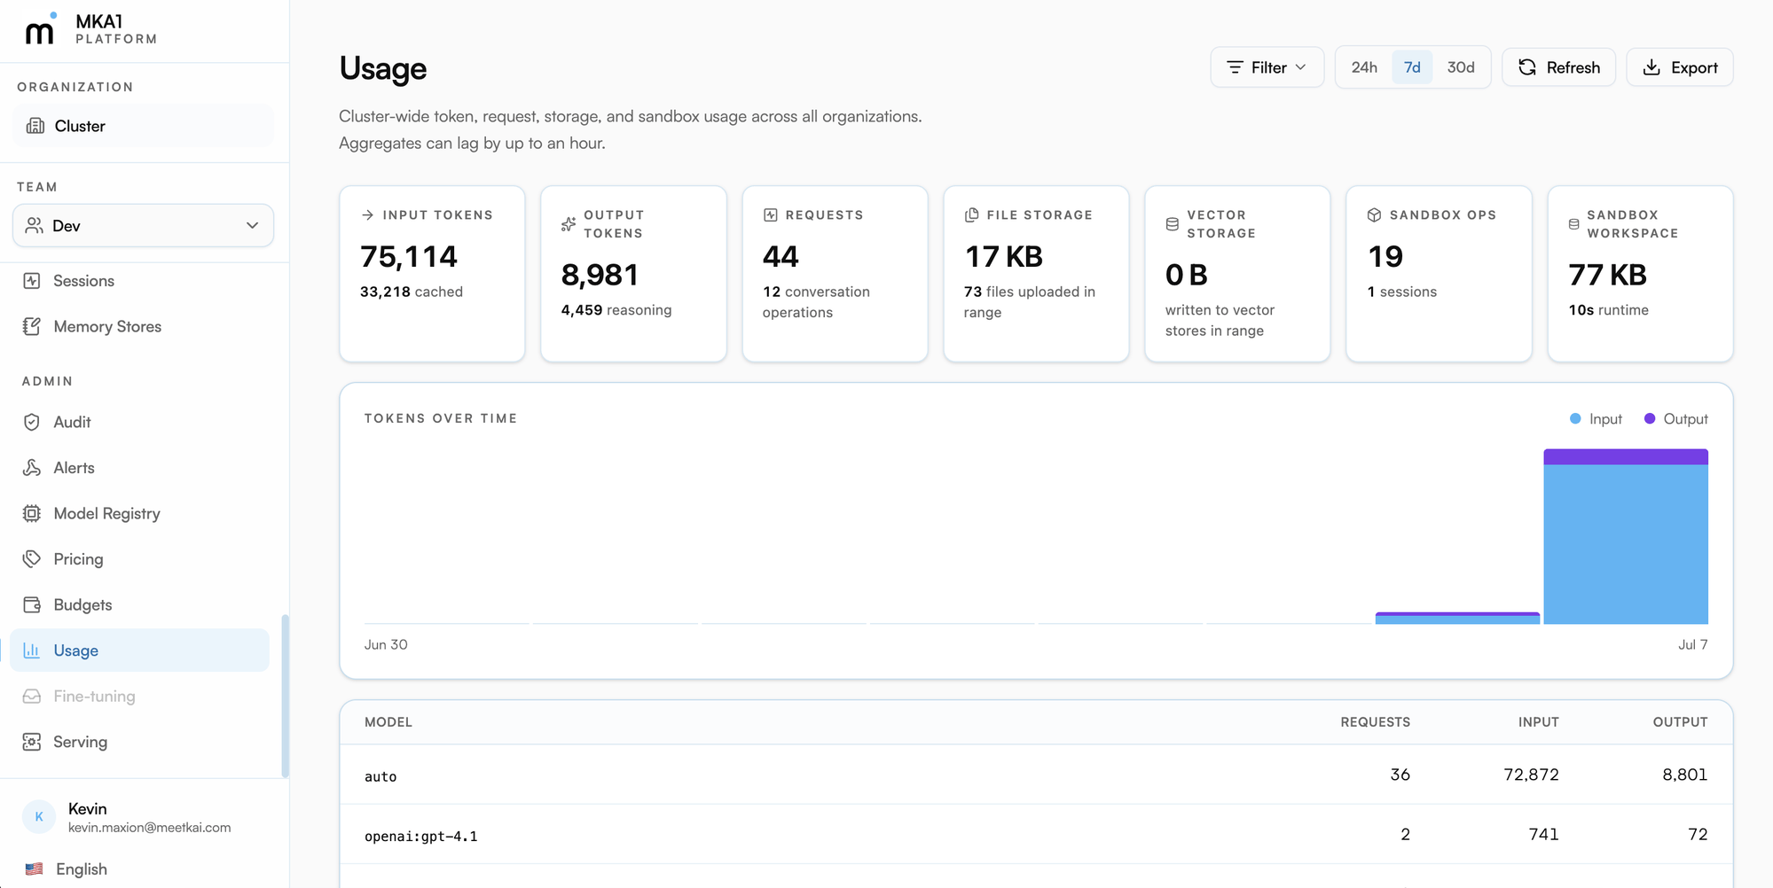Screen dimensions: 1773x888
Task: Click the OUTPUT column header
Action: [1680, 722]
